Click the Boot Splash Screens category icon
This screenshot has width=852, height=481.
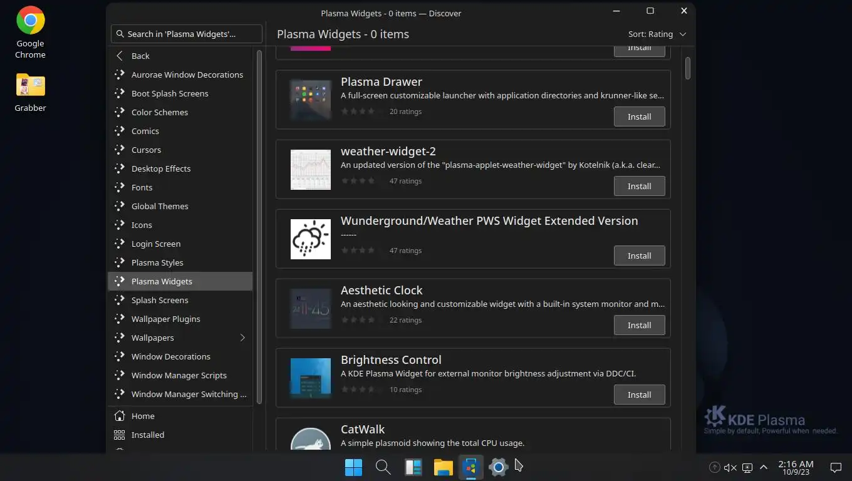pyautogui.click(x=120, y=93)
